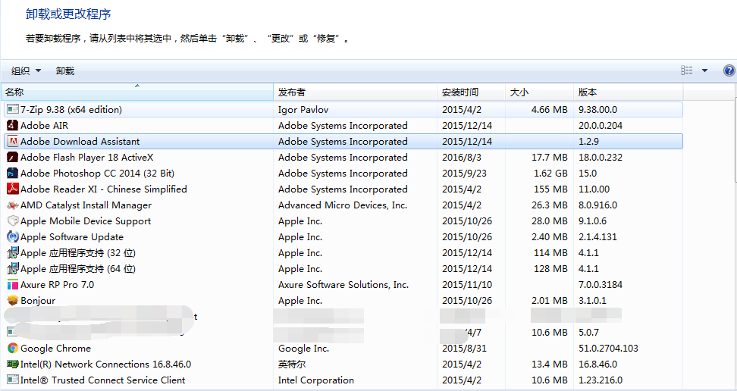Click the Google Chrome icon

13,349
